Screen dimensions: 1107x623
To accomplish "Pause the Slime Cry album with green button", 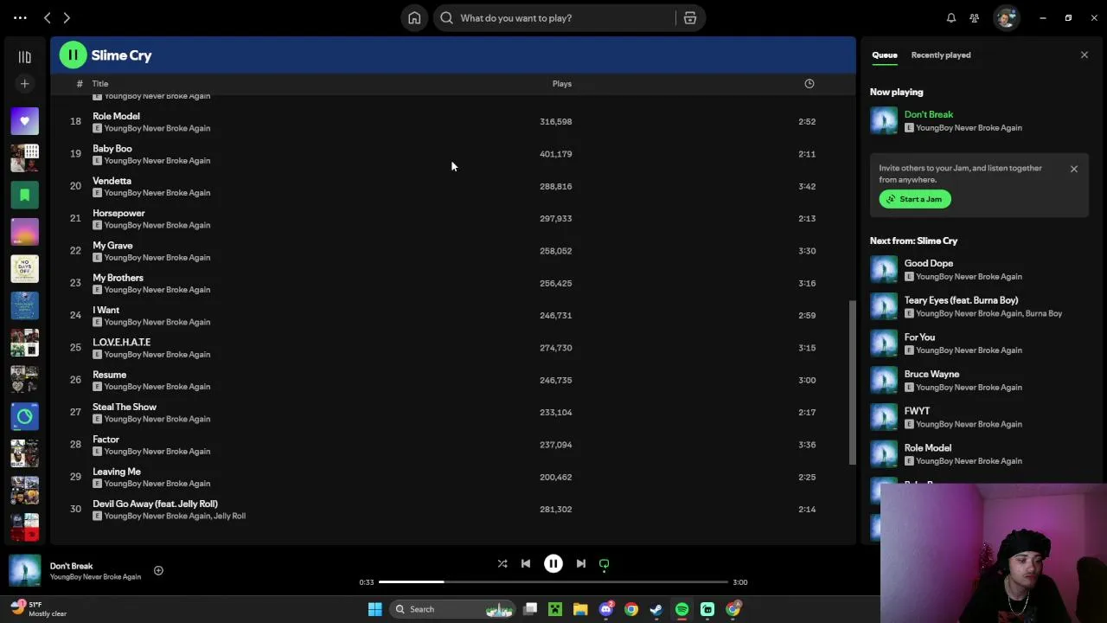I will tap(73, 55).
